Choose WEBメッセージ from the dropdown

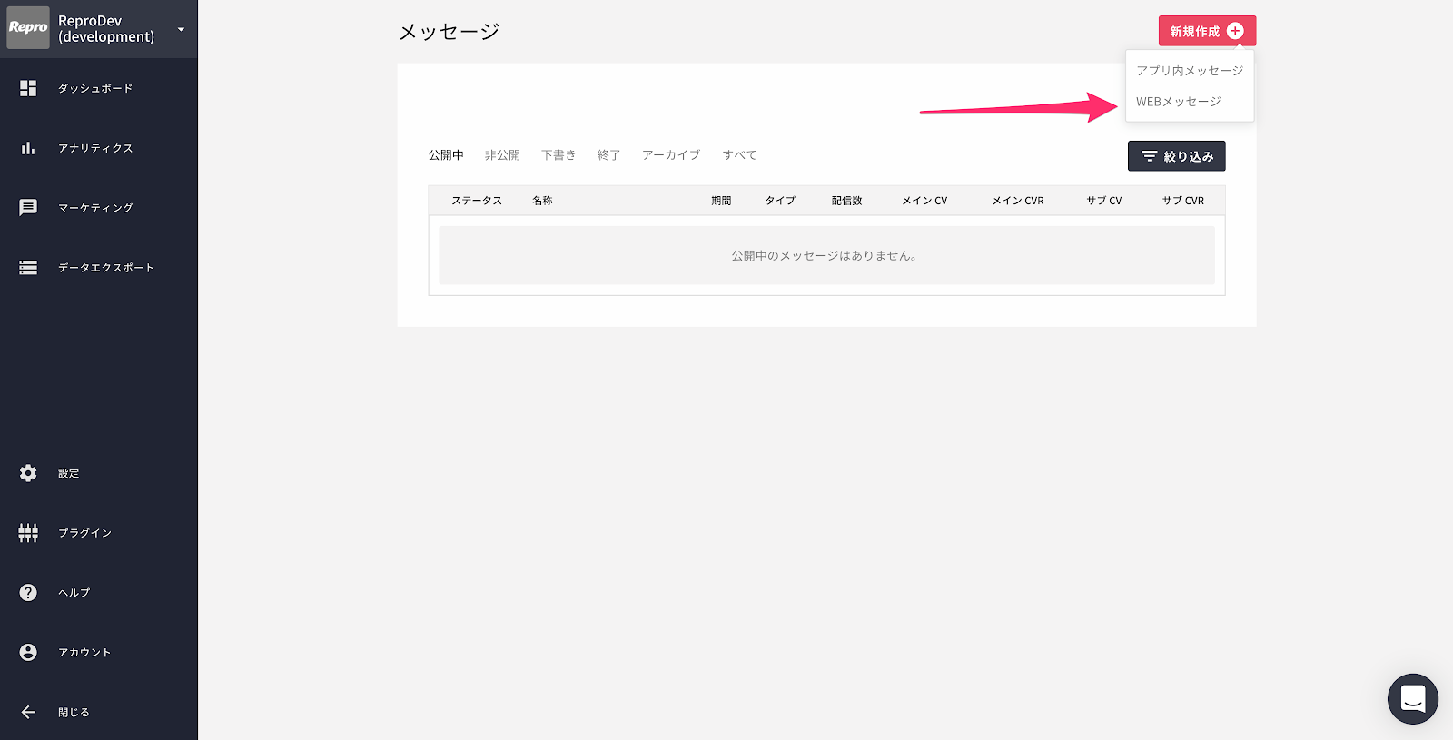(x=1179, y=102)
